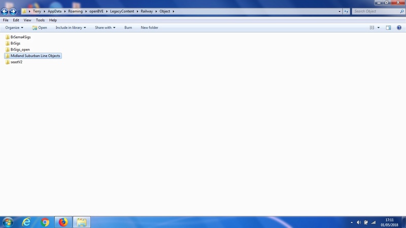The width and height of the screenshot is (406, 228).
Task: Change your view icon button
Action: coord(372,28)
